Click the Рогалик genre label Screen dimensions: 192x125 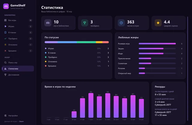[x=121, y=68]
